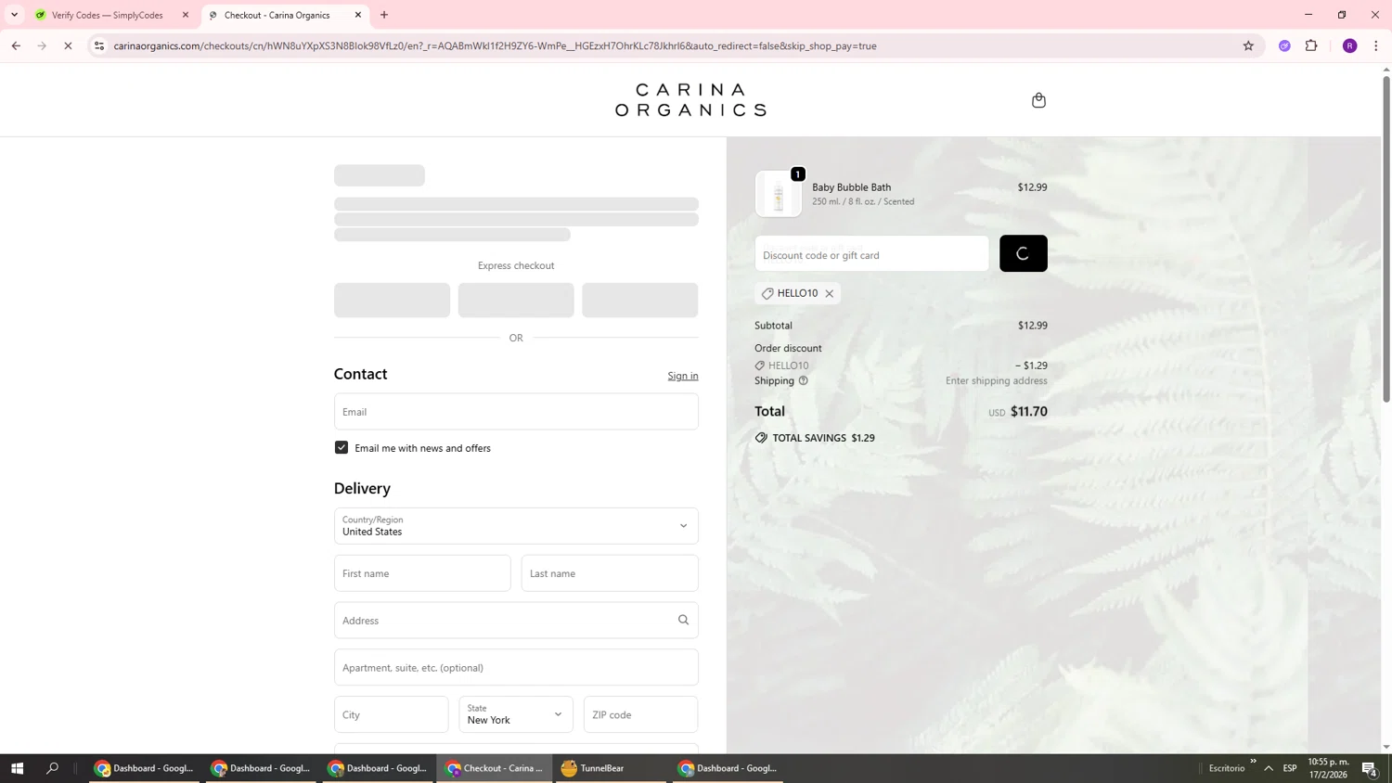This screenshot has width=1392, height=783.
Task: Stop loading the page
Action: (68, 45)
